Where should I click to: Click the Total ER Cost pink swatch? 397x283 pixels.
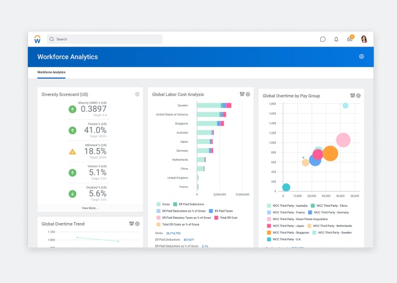pyautogui.click(x=216, y=217)
